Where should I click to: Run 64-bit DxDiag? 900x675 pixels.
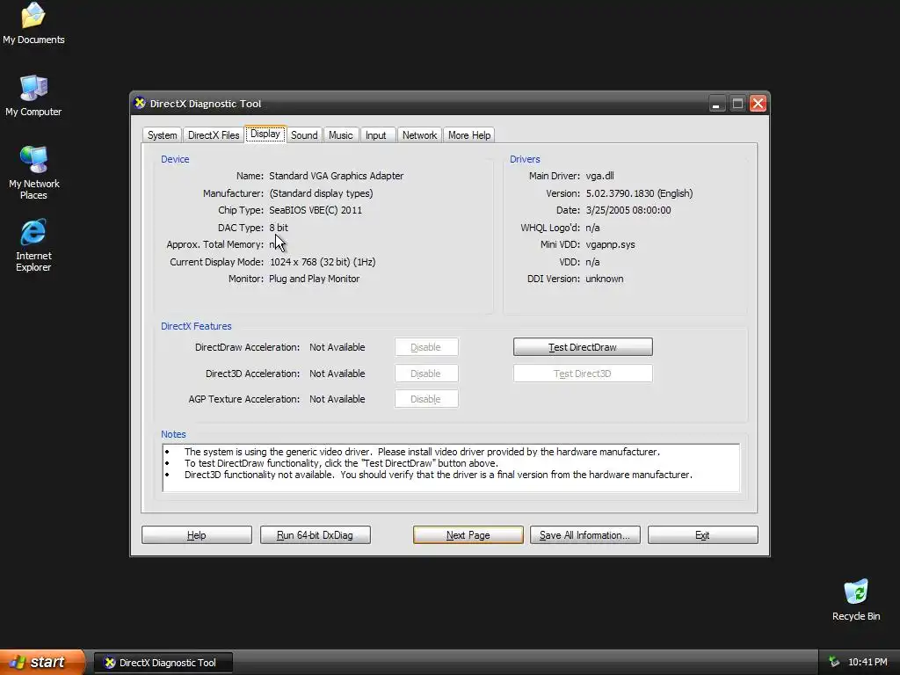click(x=316, y=535)
